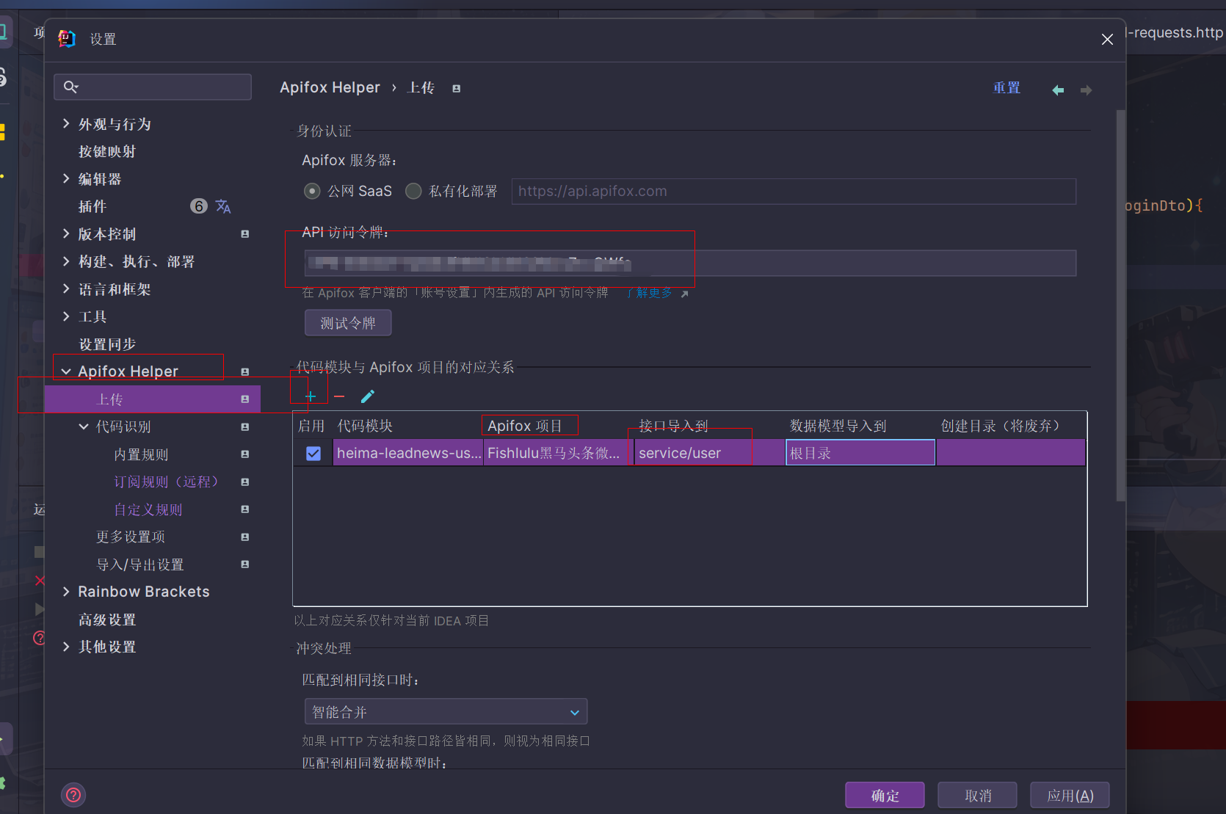
Task: Click the 代码模块 column header
Action: click(365, 426)
